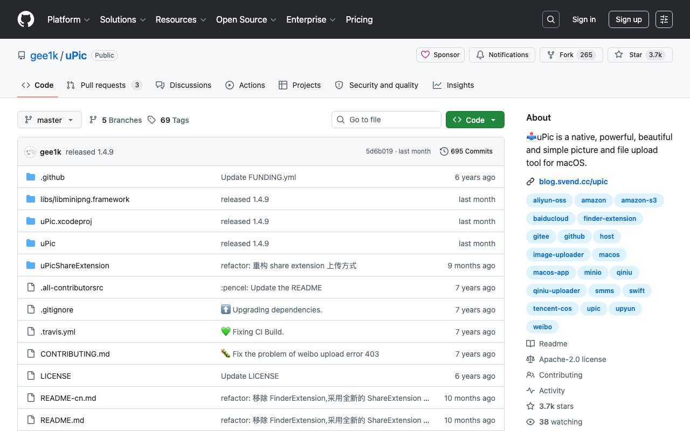Fork the uPic repository

[571, 55]
